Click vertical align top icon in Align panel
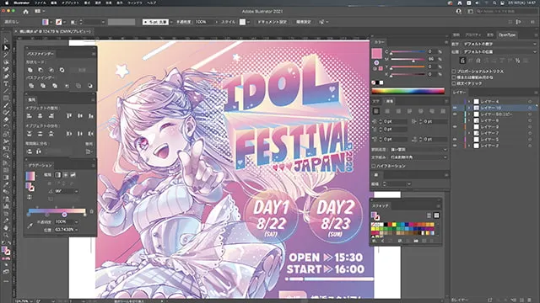The width and height of the screenshot is (540, 303). tap(69, 116)
